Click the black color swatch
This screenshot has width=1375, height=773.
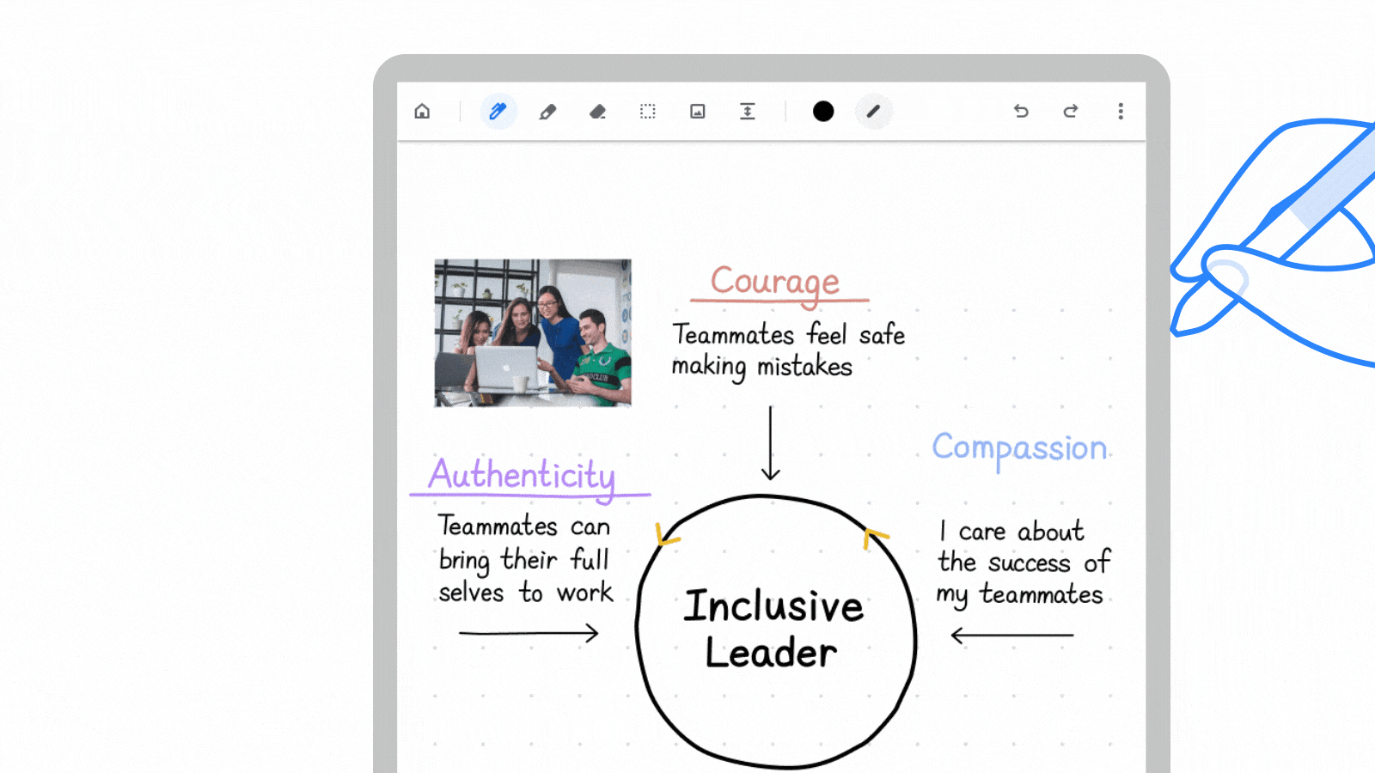pos(823,112)
